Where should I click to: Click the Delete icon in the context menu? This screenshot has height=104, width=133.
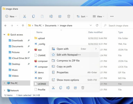[x=83, y=88]
